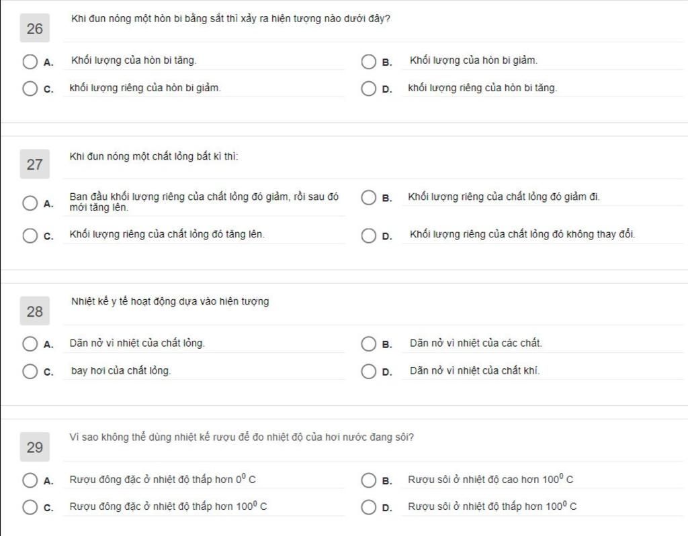This screenshot has height=536, width=688.
Task: Choose option C for question 26
Action: click(30, 89)
